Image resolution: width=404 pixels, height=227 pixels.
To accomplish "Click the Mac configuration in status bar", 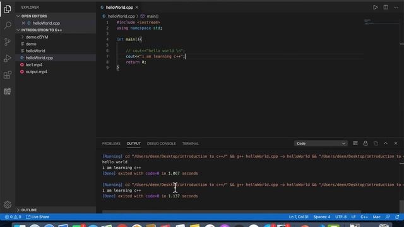I will tap(376, 217).
